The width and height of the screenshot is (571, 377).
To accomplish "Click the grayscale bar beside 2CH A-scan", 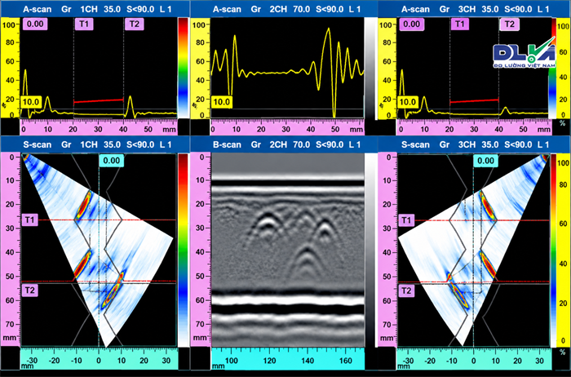I will click(370, 68).
